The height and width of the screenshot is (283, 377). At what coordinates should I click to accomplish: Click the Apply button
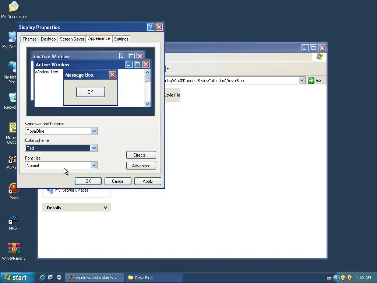click(x=148, y=181)
